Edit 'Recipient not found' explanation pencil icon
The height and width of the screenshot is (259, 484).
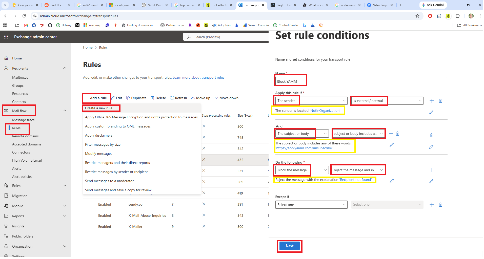[x=392, y=181]
